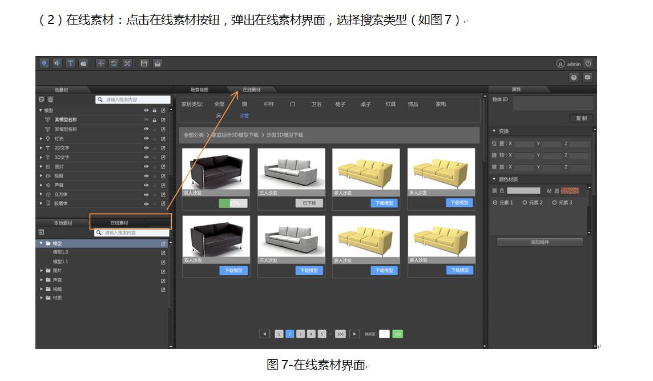Expand the 3D文字 tree node

coord(41,157)
